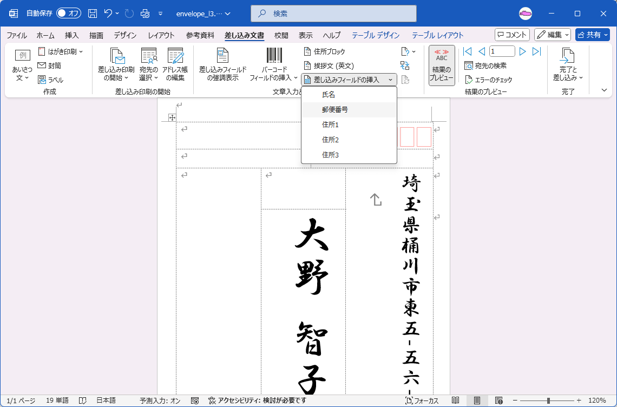This screenshot has width=617, height=407.
Task: Click 封筒 envelope button
Action: click(x=50, y=65)
